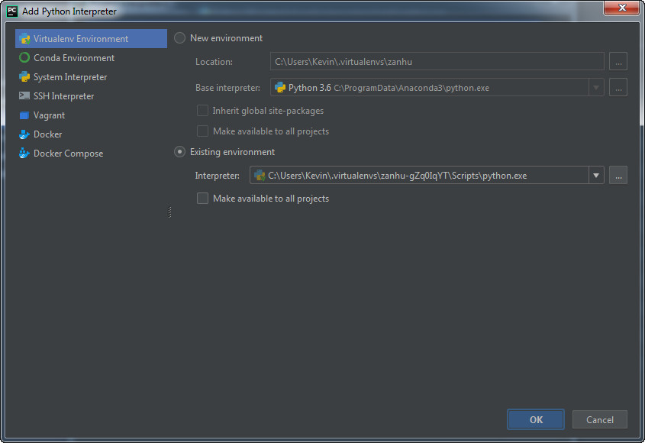Click the System Interpreter python icon

tap(24, 77)
